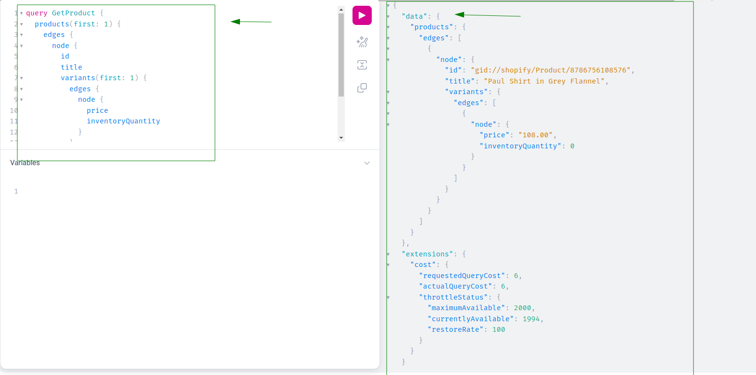Click the Shopify product gid string in response
This screenshot has height=375, width=756.
tap(551, 70)
